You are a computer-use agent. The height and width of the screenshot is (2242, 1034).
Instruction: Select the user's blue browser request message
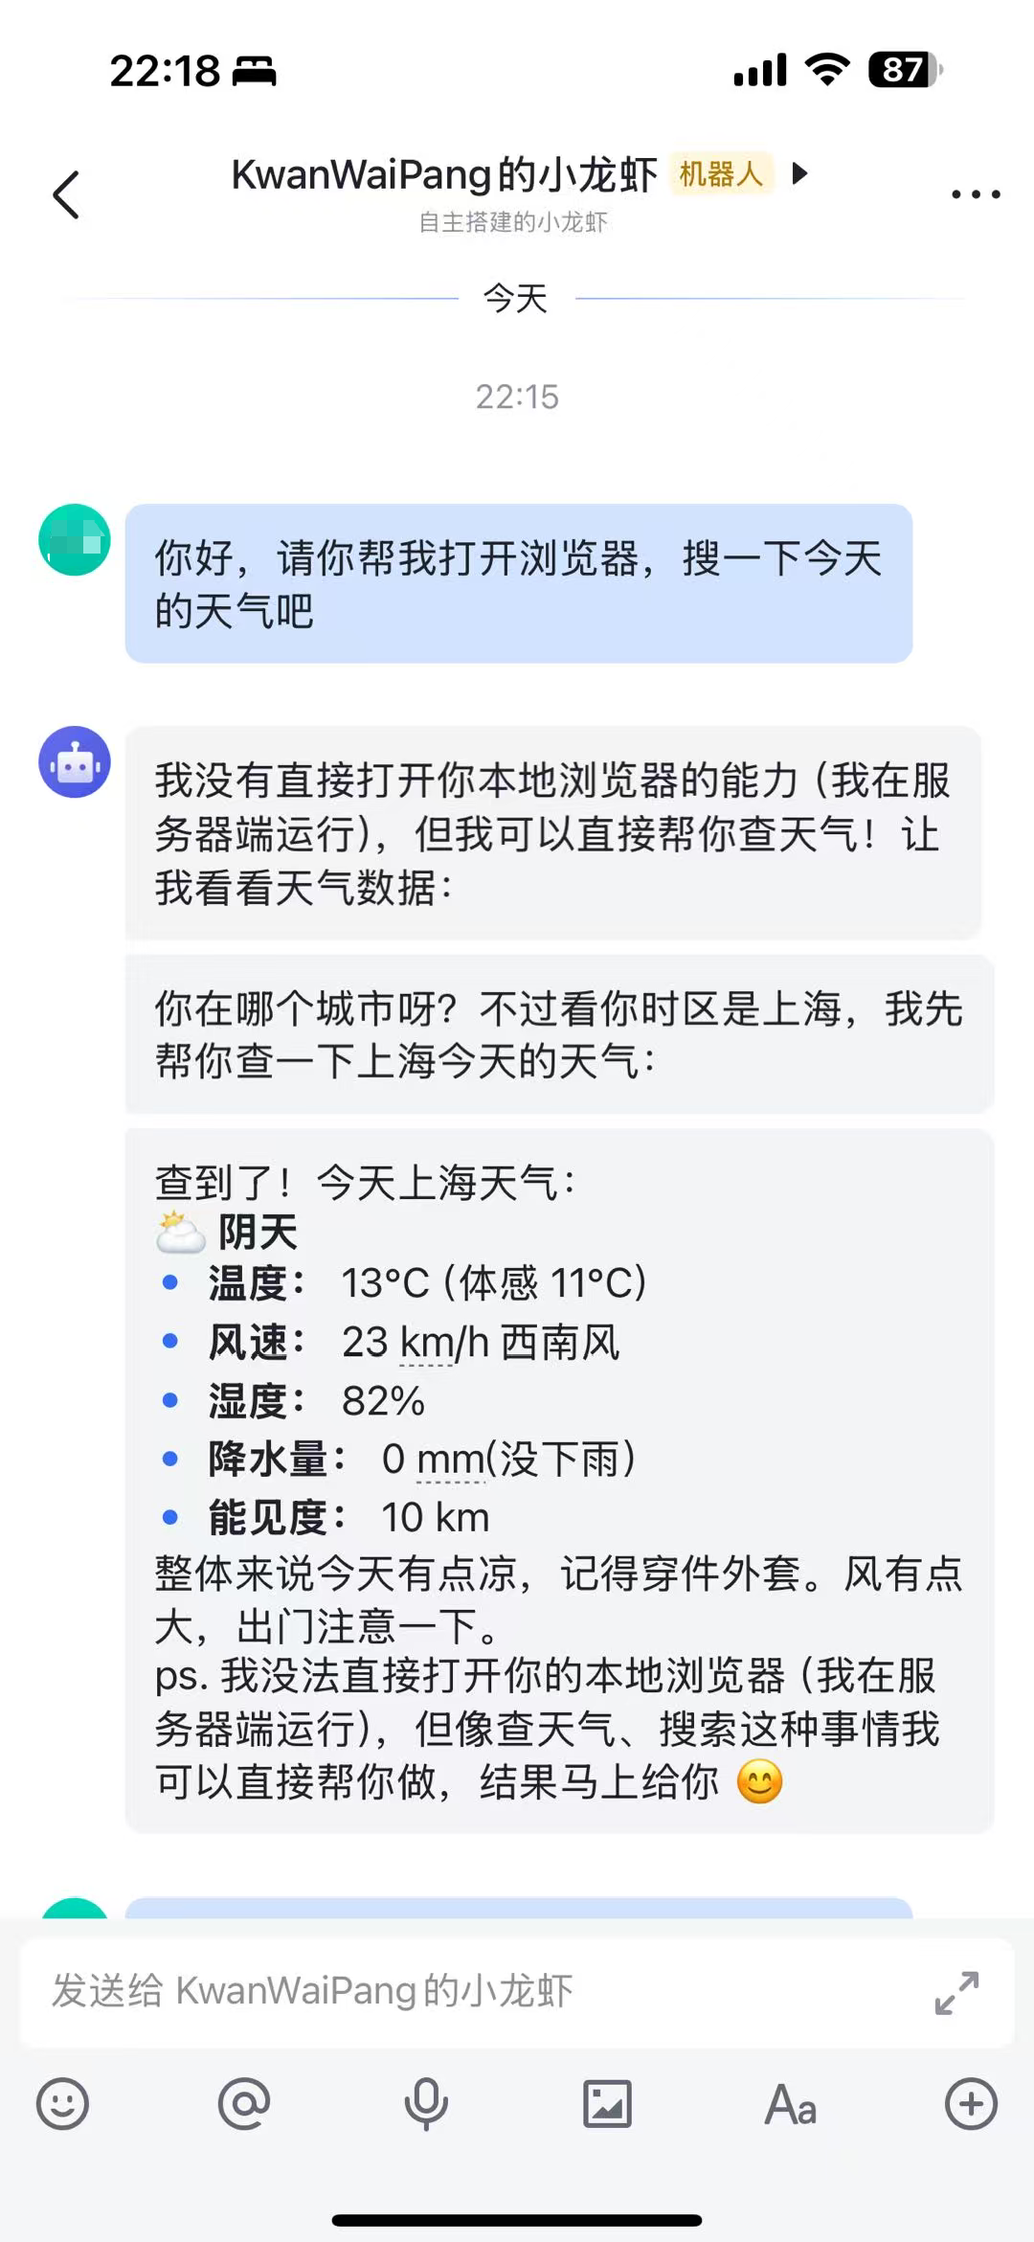coord(518,583)
